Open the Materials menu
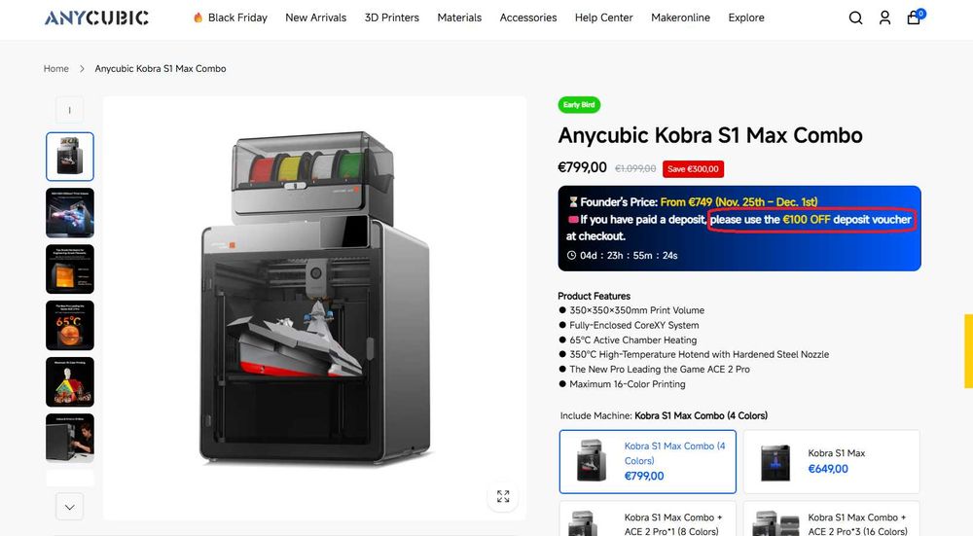Viewport: 973px width, 536px height. point(459,18)
